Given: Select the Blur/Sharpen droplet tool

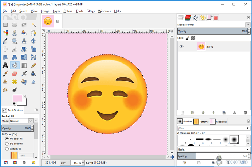Looking at the screenshot, I should [x=34, y=82].
